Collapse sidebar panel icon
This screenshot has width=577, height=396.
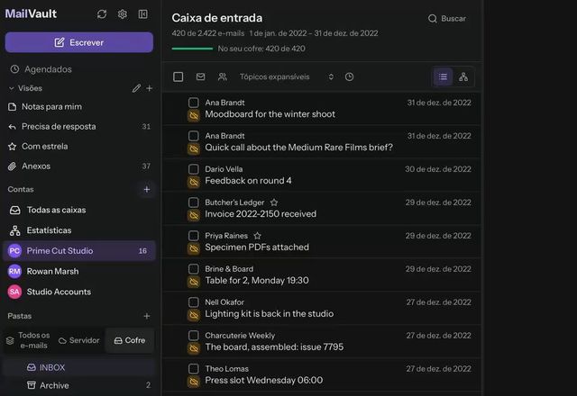[142, 14]
